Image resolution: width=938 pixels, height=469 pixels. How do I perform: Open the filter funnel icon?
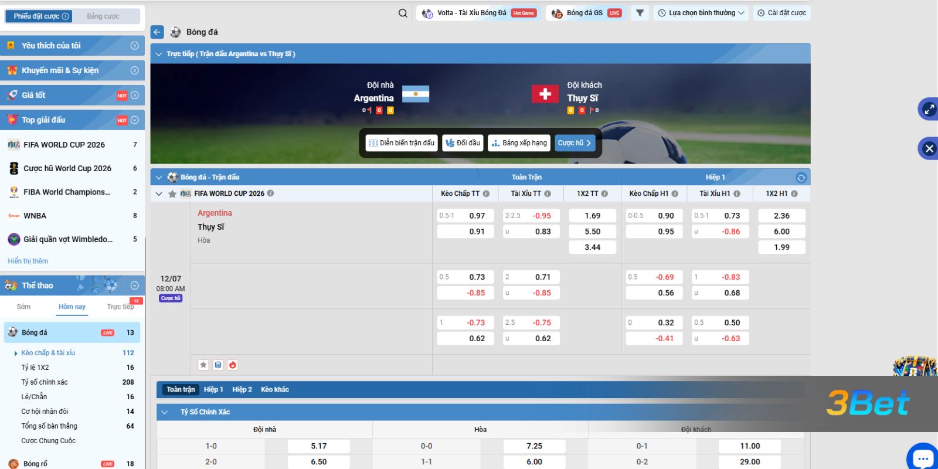point(640,13)
